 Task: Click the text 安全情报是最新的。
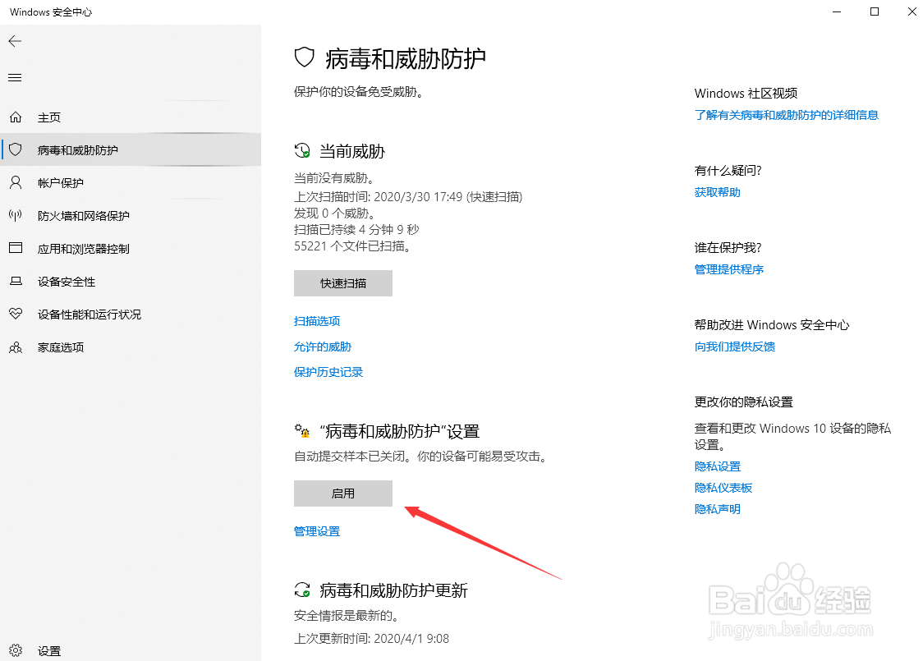(x=348, y=616)
